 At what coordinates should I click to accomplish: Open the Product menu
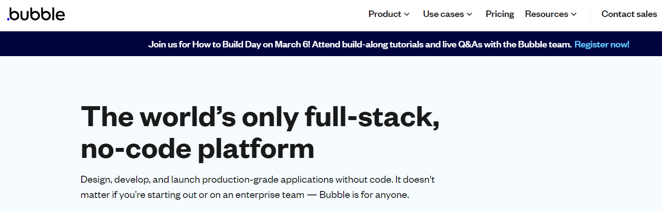point(384,14)
